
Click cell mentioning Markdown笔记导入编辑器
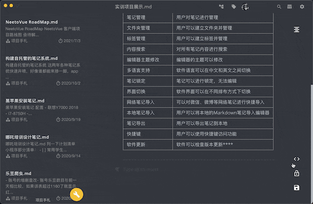[223, 113]
